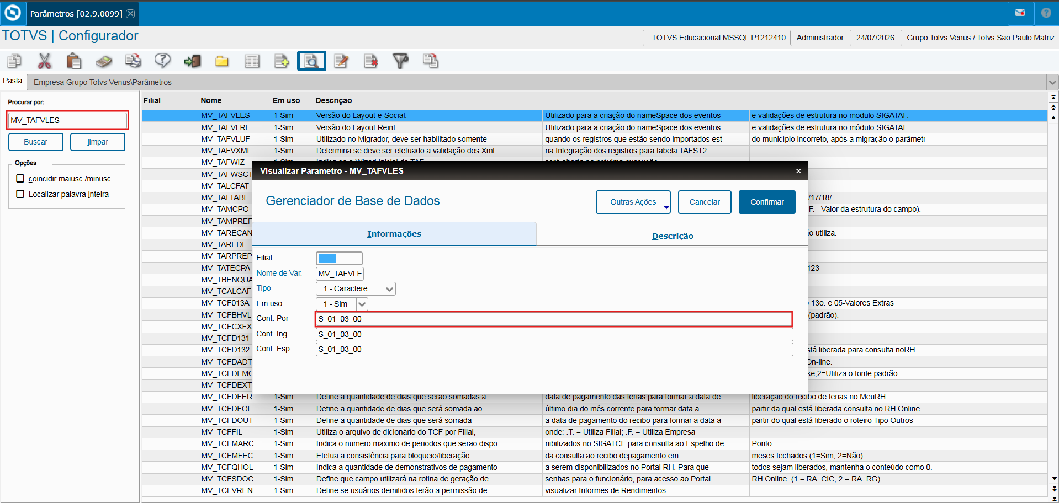This screenshot has height=503, width=1059.
Task: Select the MV_TCFVREN row
Action: tap(594, 490)
